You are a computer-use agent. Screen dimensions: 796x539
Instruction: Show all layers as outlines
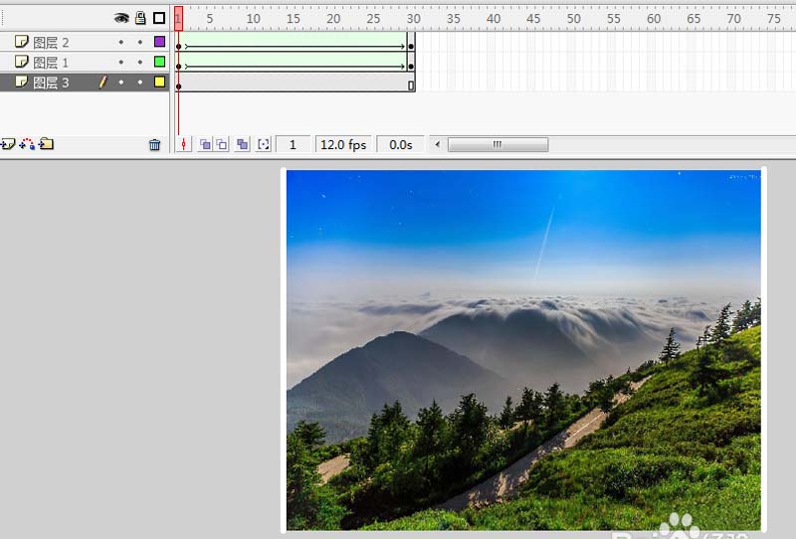pyautogui.click(x=159, y=18)
